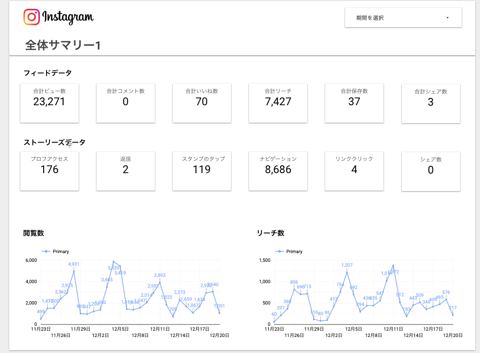Viewport: 480px width, 353px height.
Task: Select the 返信 scorecard
Action: tap(126, 171)
